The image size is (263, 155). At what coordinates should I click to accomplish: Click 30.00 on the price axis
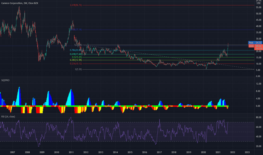pyautogui.click(x=258, y=39)
